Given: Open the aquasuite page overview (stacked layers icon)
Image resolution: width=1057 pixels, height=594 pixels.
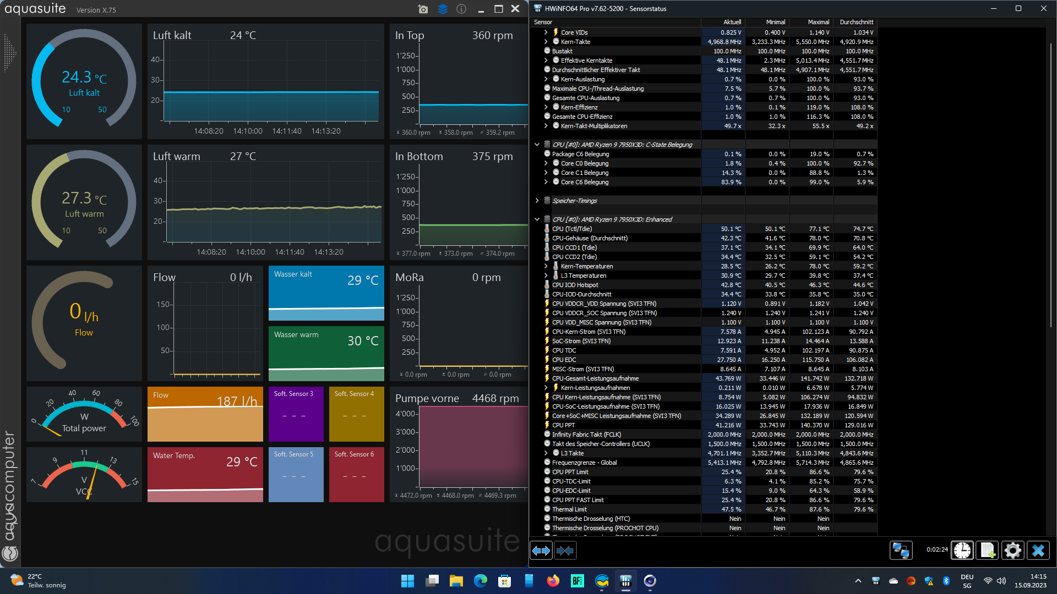Looking at the screenshot, I should (x=443, y=9).
